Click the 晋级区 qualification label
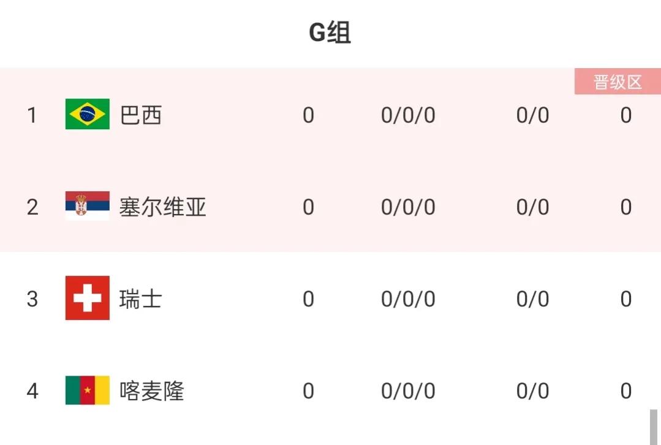Image resolution: width=661 pixels, height=445 pixels. coord(618,82)
